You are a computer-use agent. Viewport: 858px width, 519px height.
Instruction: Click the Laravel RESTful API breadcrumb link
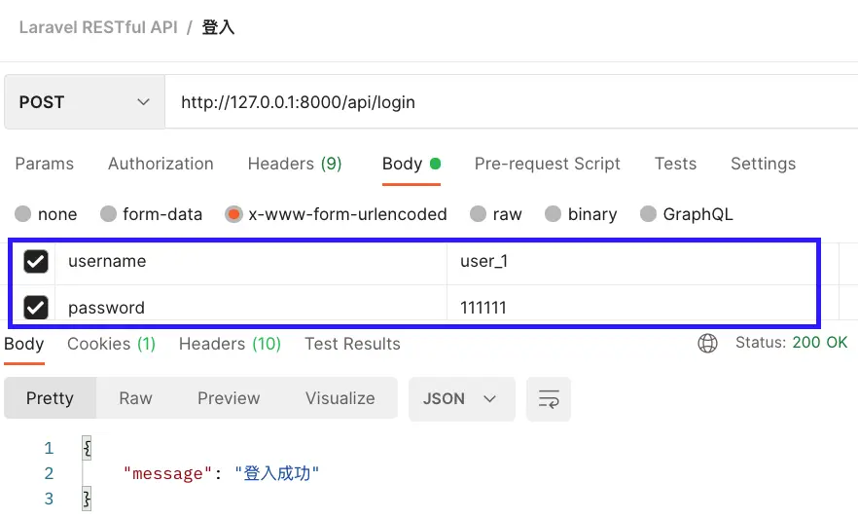click(x=98, y=27)
